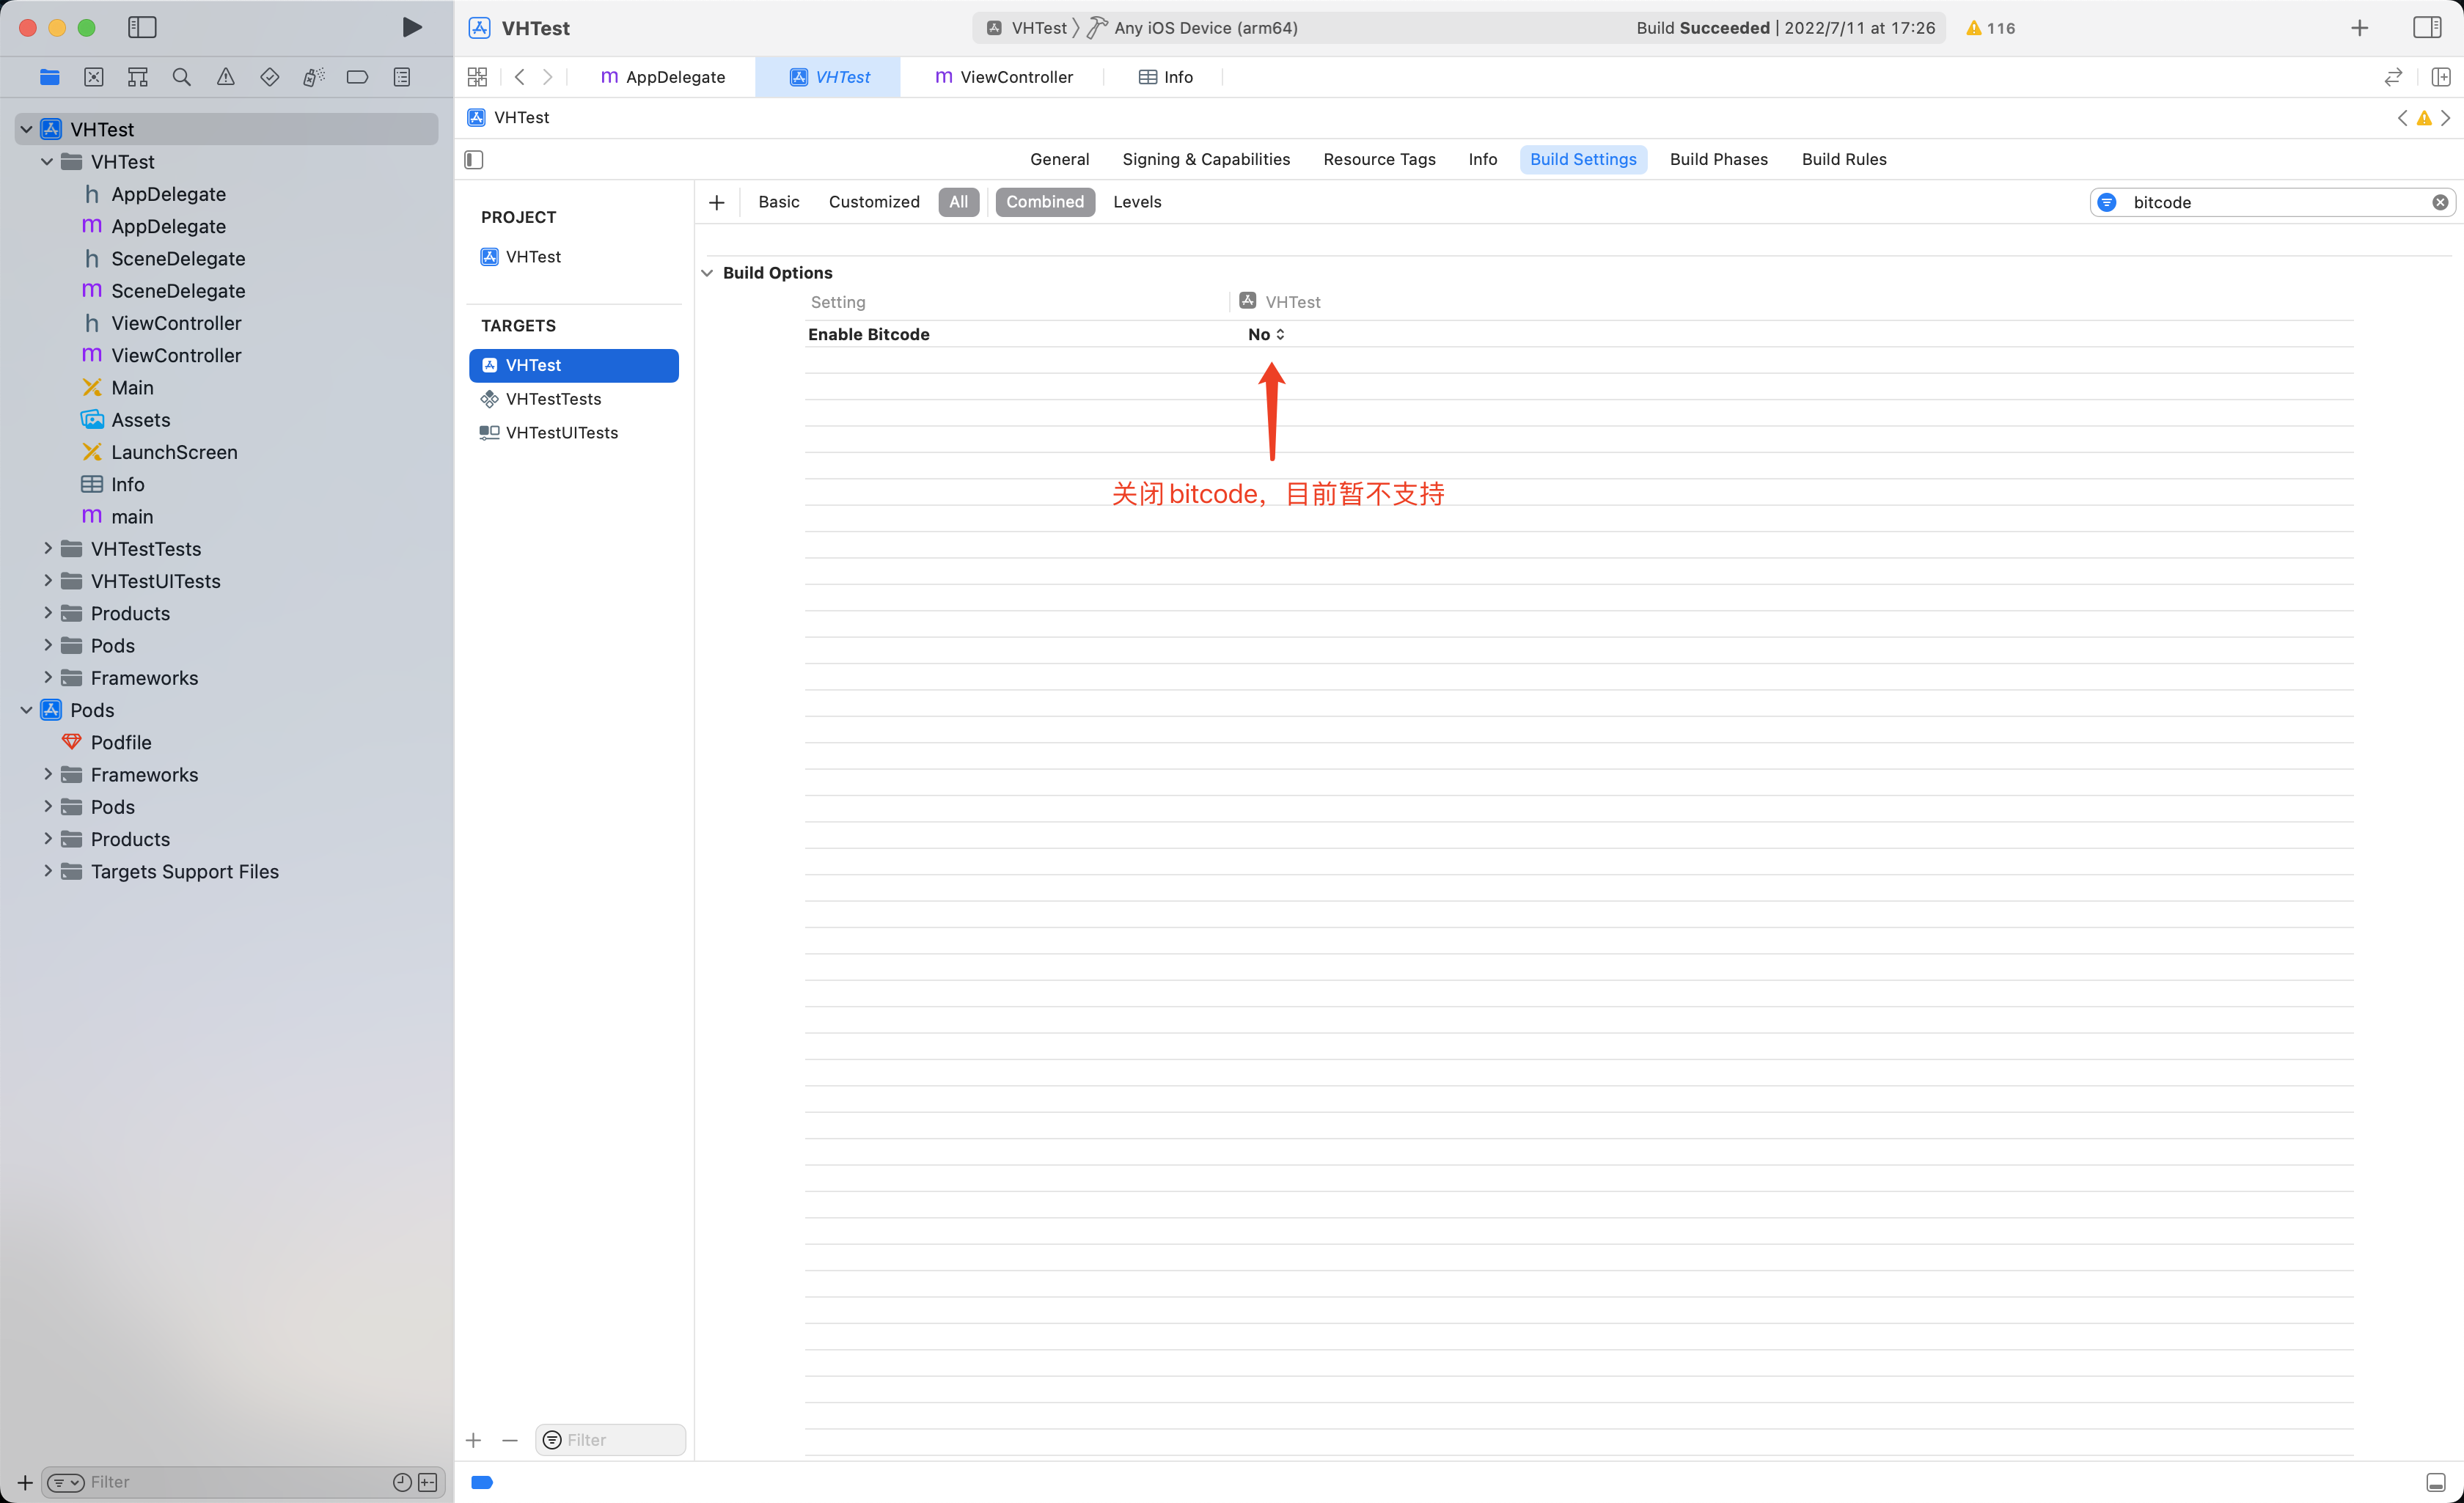Select the Combined view mode
The height and width of the screenshot is (1503, 2464).
click(1045, 202)
